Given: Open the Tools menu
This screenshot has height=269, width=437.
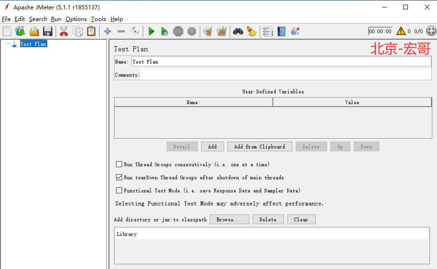Looking at the screenshot, I should [98, 19].
